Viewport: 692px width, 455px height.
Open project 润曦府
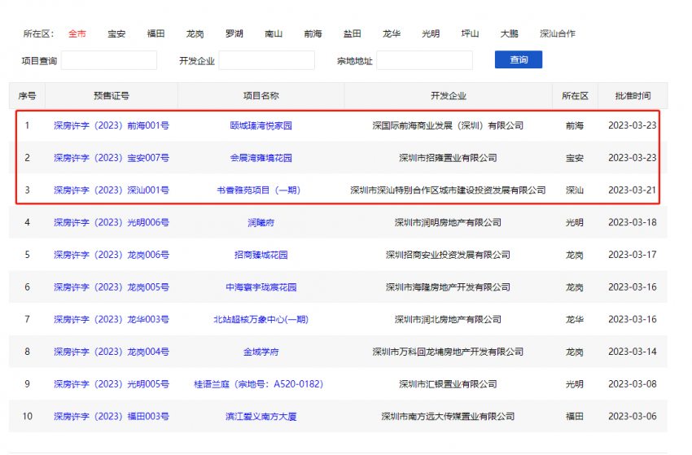click(261, 222)
